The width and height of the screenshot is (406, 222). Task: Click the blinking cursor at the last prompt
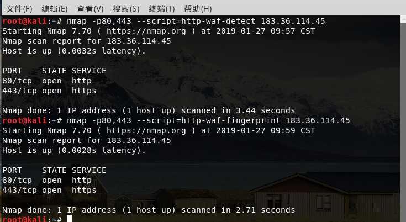(x=69, y=219)
